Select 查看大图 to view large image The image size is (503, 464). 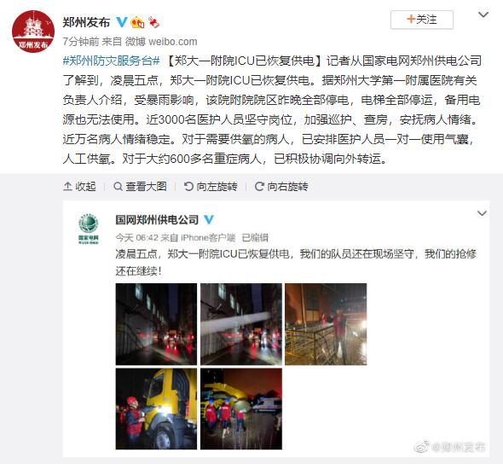[x=141, y=187]
